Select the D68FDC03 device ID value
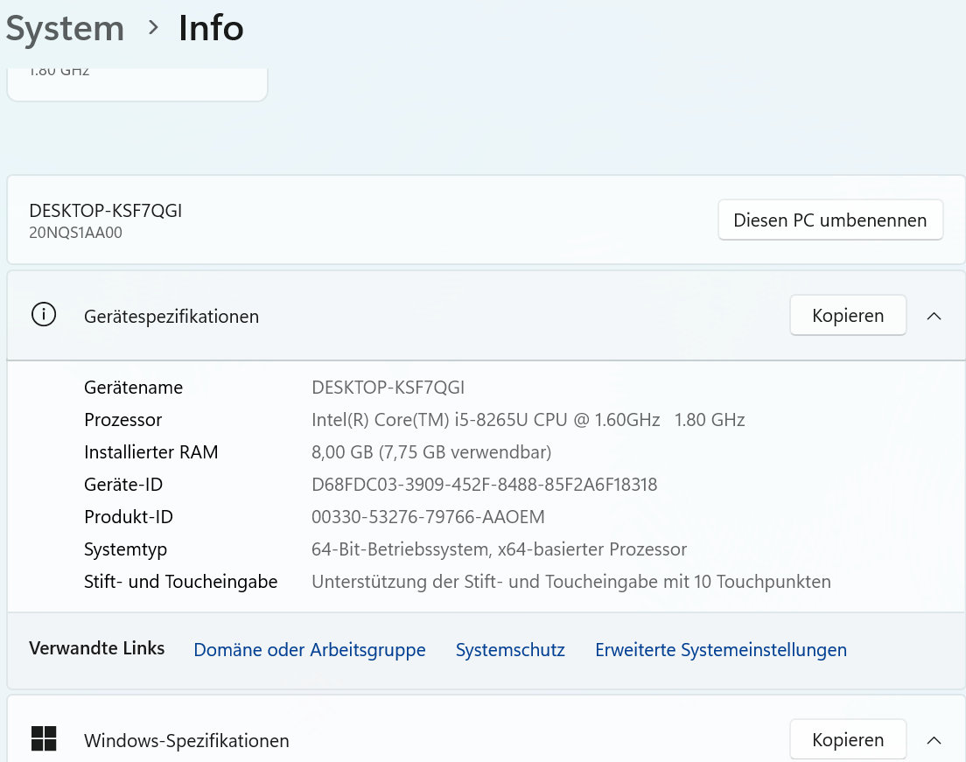Screen dimensions: 966x762 pyautogui.click(x=484, y=485)
